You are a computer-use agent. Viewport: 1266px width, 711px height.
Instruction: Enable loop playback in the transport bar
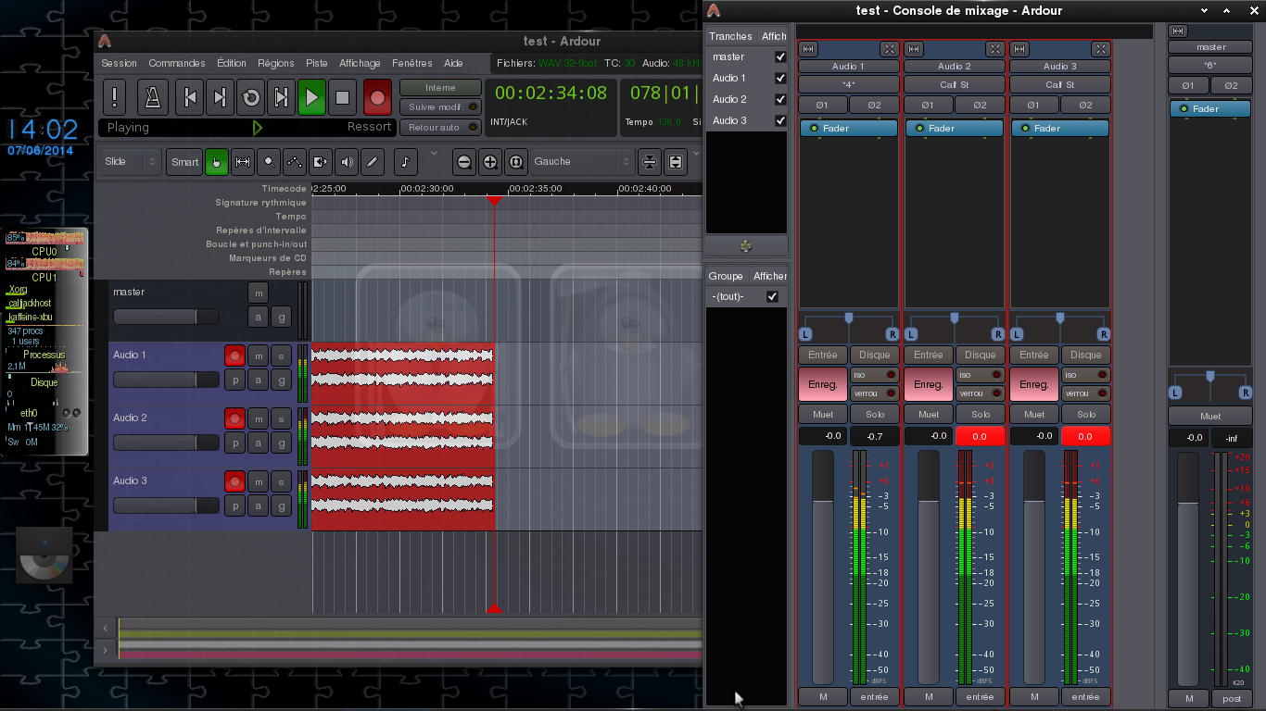250,97
